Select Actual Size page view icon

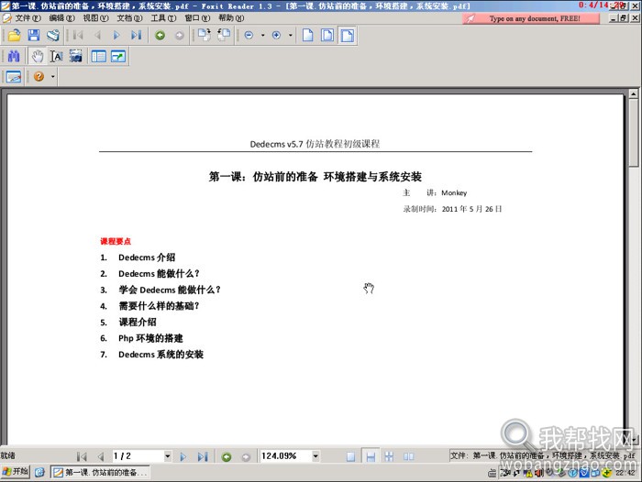[308, 35]
